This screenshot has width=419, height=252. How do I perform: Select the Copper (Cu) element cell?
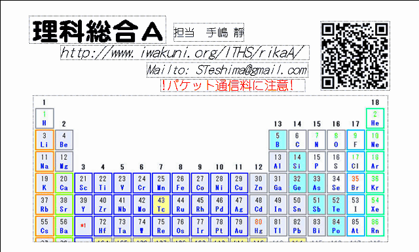click(x=239, y=183)
